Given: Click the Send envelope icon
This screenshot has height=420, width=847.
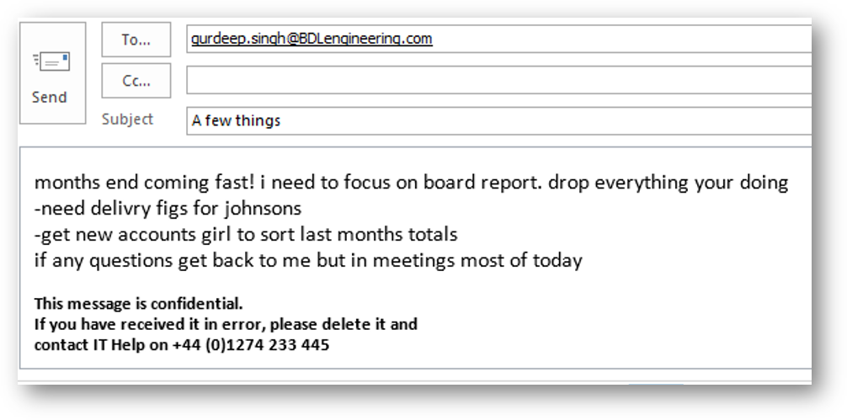Looking at the screenshot, I should point(51,61).
